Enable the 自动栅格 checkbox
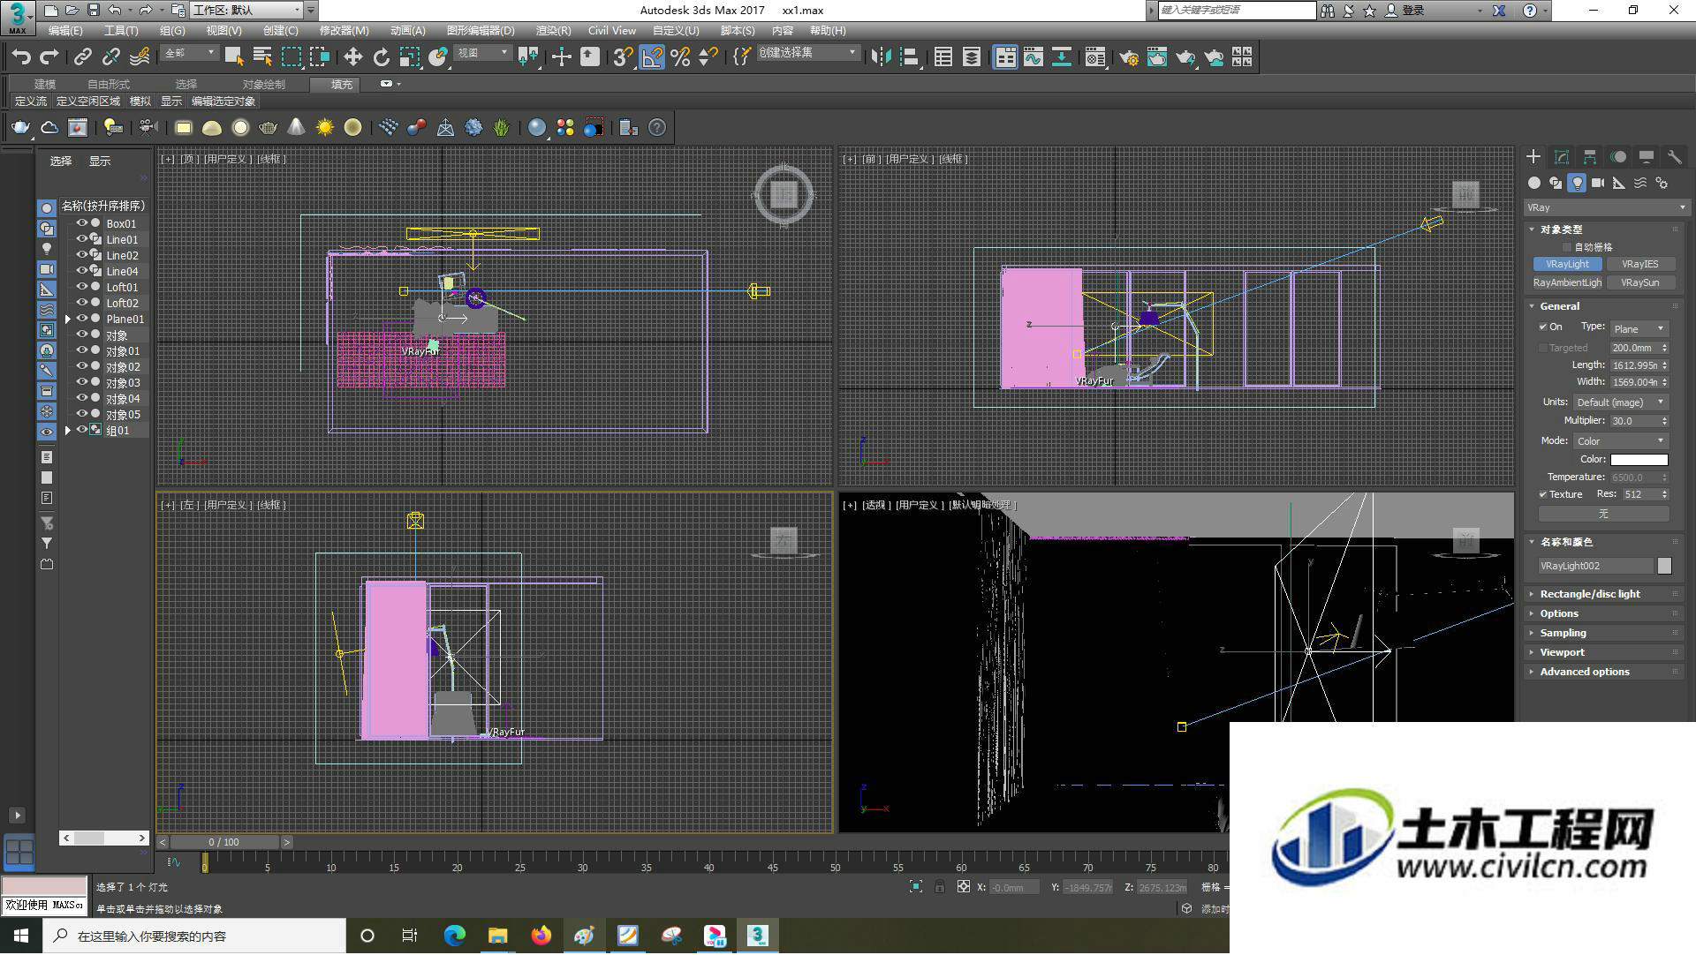The image size is (1696, 955). click(x=1567, y=247)
